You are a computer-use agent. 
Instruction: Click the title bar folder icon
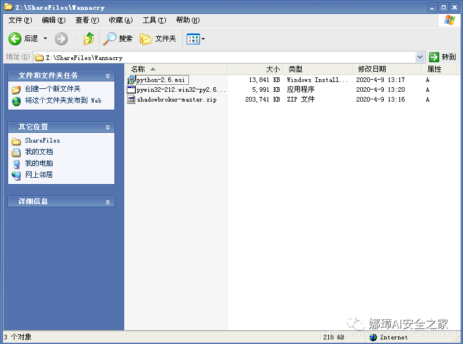8,6
